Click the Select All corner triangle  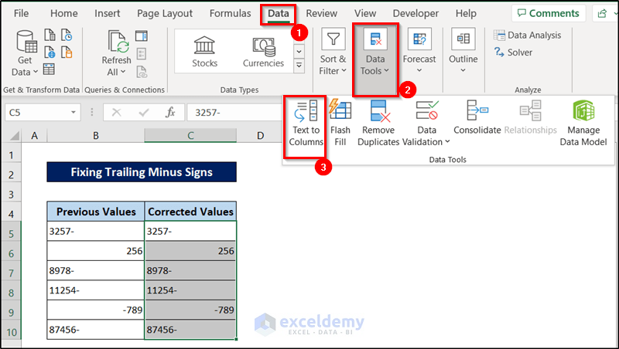[15, 136]
